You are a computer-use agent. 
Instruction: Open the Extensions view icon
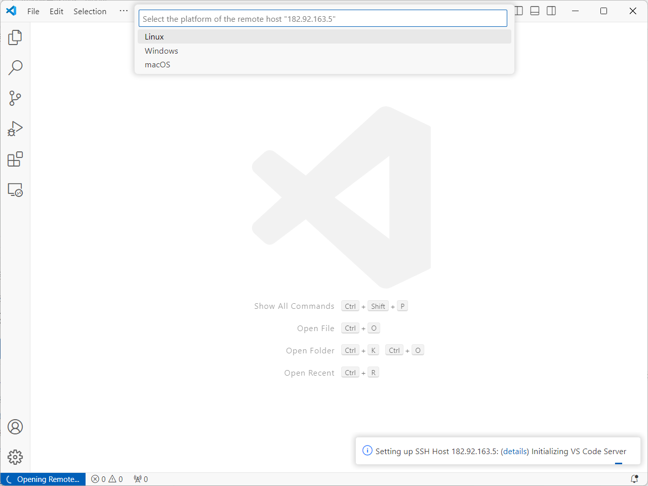[x=15, y=159]
